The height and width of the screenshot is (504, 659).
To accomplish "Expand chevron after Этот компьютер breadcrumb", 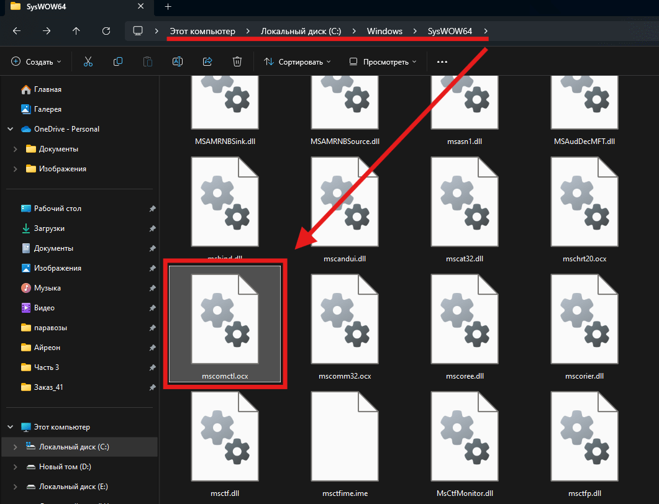I will [x=248, y=31].
